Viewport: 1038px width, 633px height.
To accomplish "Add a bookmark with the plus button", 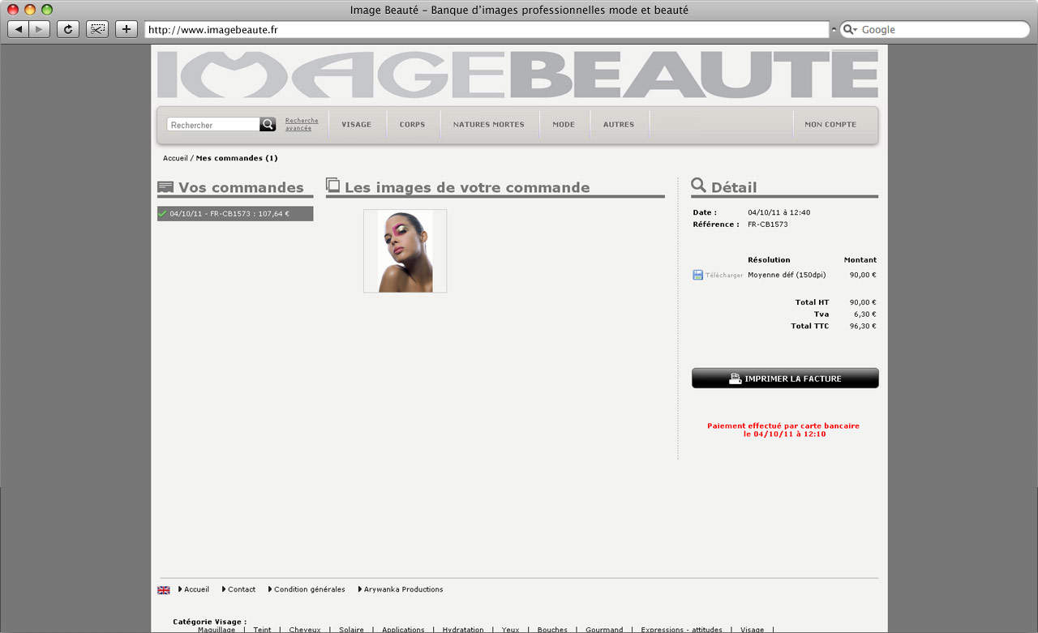I will coord(127,29).
